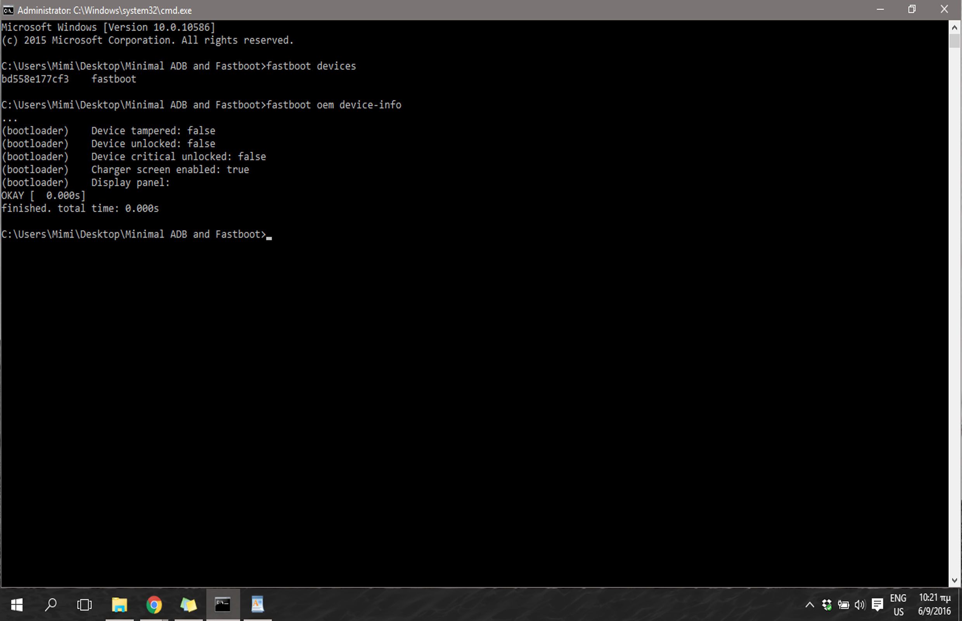Click the scrollbar up arrow
The image size is (962, 621).
[954, 28]
